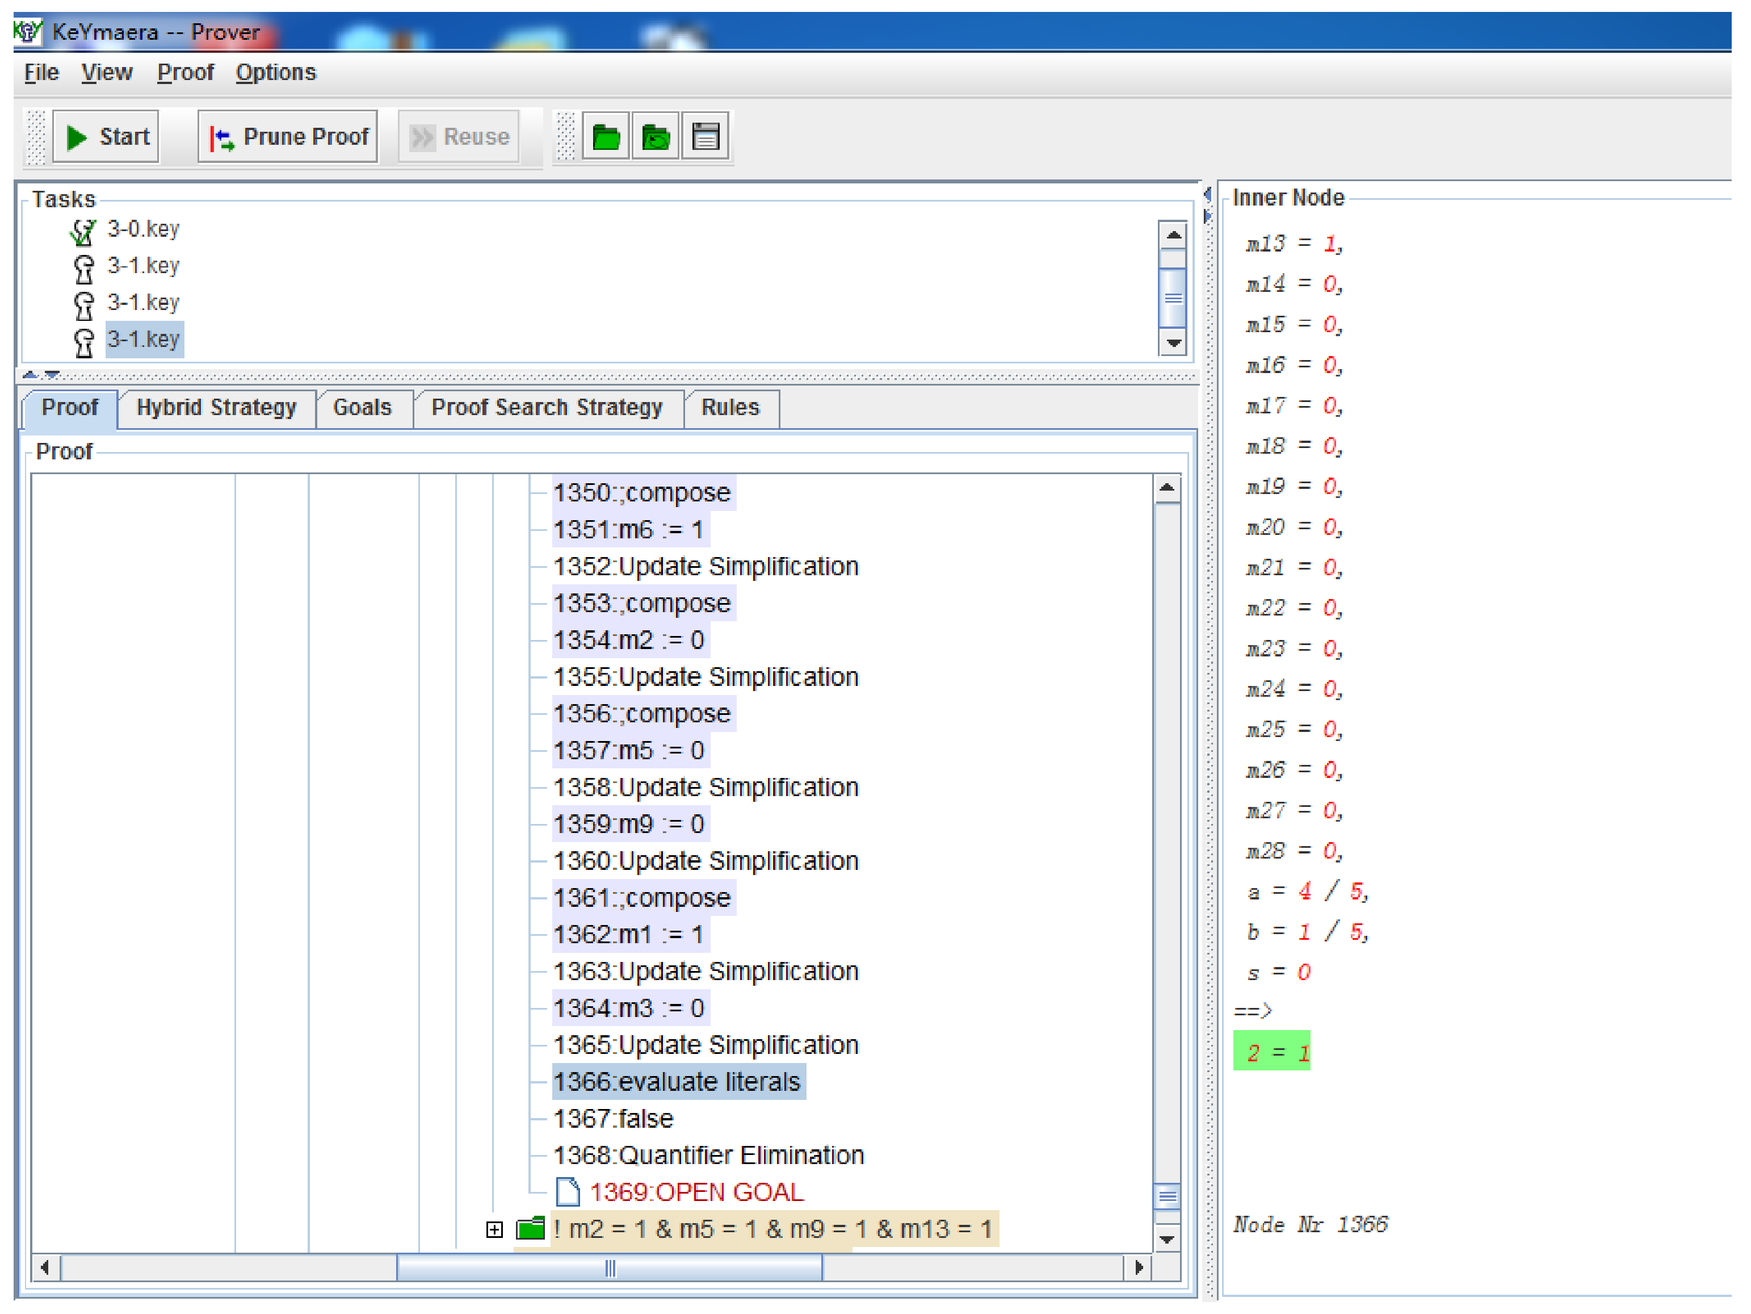
Task: Select proof node 1368 Quantifier Elimination
Action: [708, 1155]
